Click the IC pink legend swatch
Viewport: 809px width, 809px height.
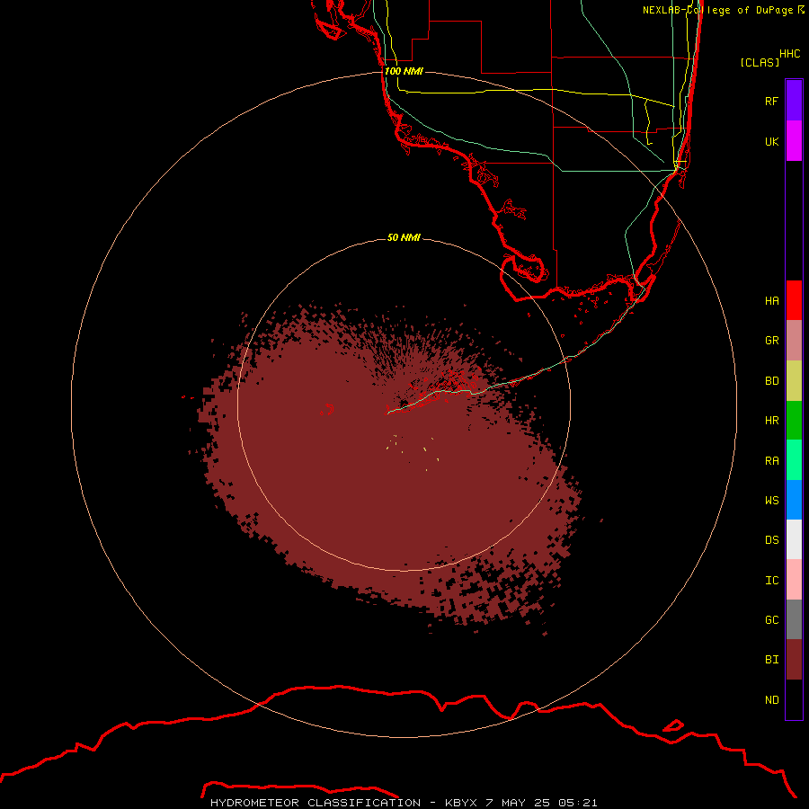[794, 580]
